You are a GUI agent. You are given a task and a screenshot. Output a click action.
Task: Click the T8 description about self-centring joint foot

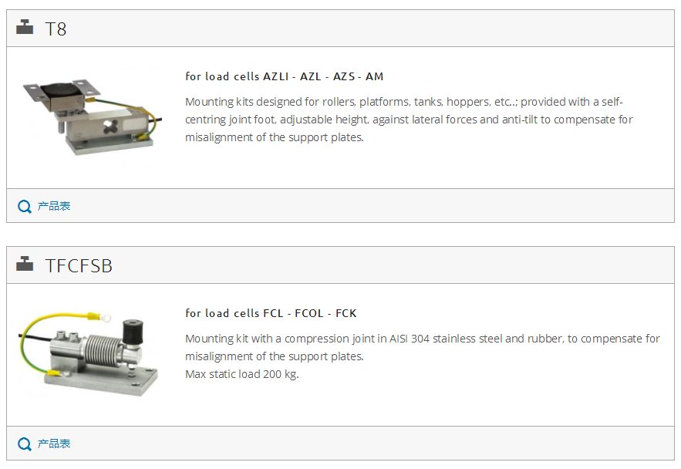[x=409, y=120]
